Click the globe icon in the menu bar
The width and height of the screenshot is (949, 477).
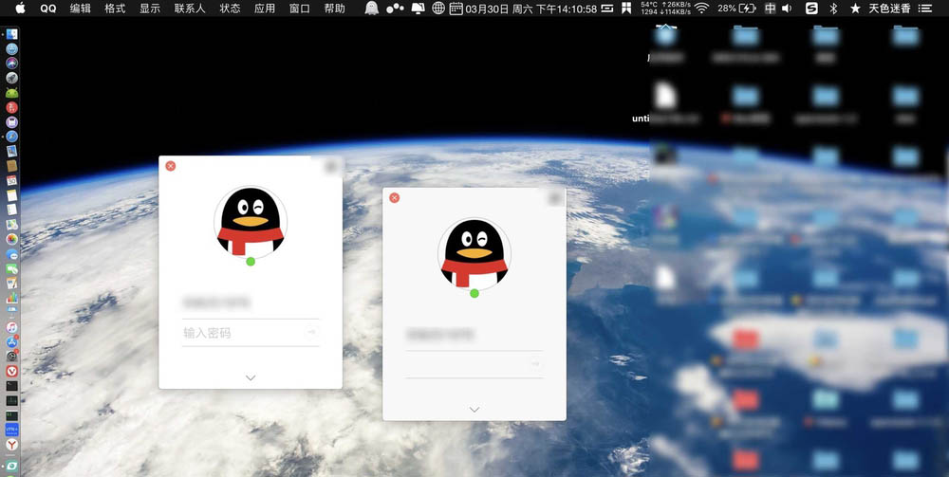coord(438,9)
